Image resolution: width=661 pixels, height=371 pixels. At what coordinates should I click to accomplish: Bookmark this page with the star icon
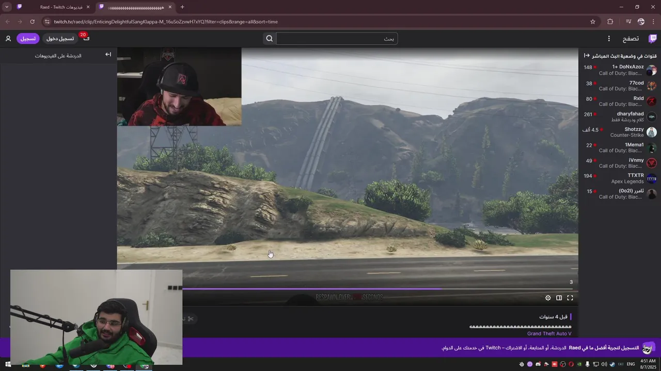pyautogui.click(x=593, y=22)
